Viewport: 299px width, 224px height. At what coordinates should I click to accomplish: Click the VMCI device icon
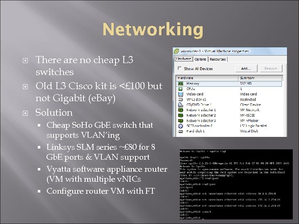coord(180,100)
